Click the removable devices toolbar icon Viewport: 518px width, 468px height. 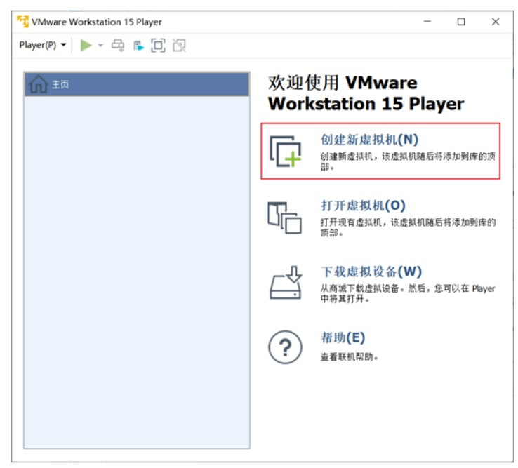pyautogui.click(x=138, y=46)
